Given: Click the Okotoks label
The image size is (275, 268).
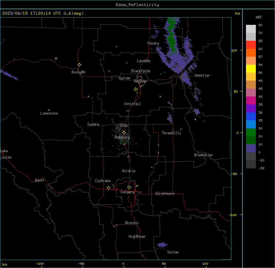Looking at the screenshot, I should tap(131, 223).
